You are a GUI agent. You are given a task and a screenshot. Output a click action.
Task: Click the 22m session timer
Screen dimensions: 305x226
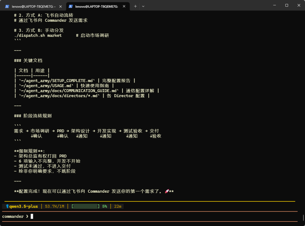pos(117,206)
